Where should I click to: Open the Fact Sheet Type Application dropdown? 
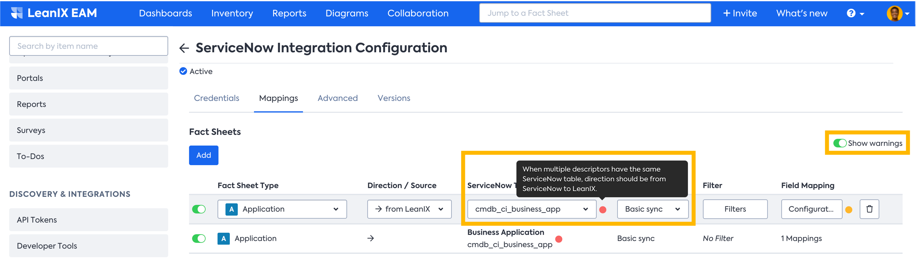coord(282,209)
